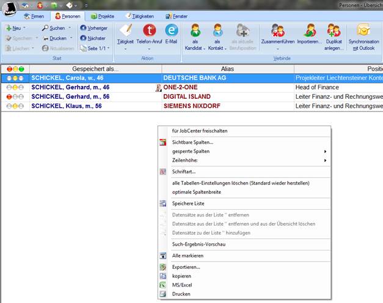Select 'Exportieren...' in context menu
This screenshot has height=303, width=383.
pos(186,267)
